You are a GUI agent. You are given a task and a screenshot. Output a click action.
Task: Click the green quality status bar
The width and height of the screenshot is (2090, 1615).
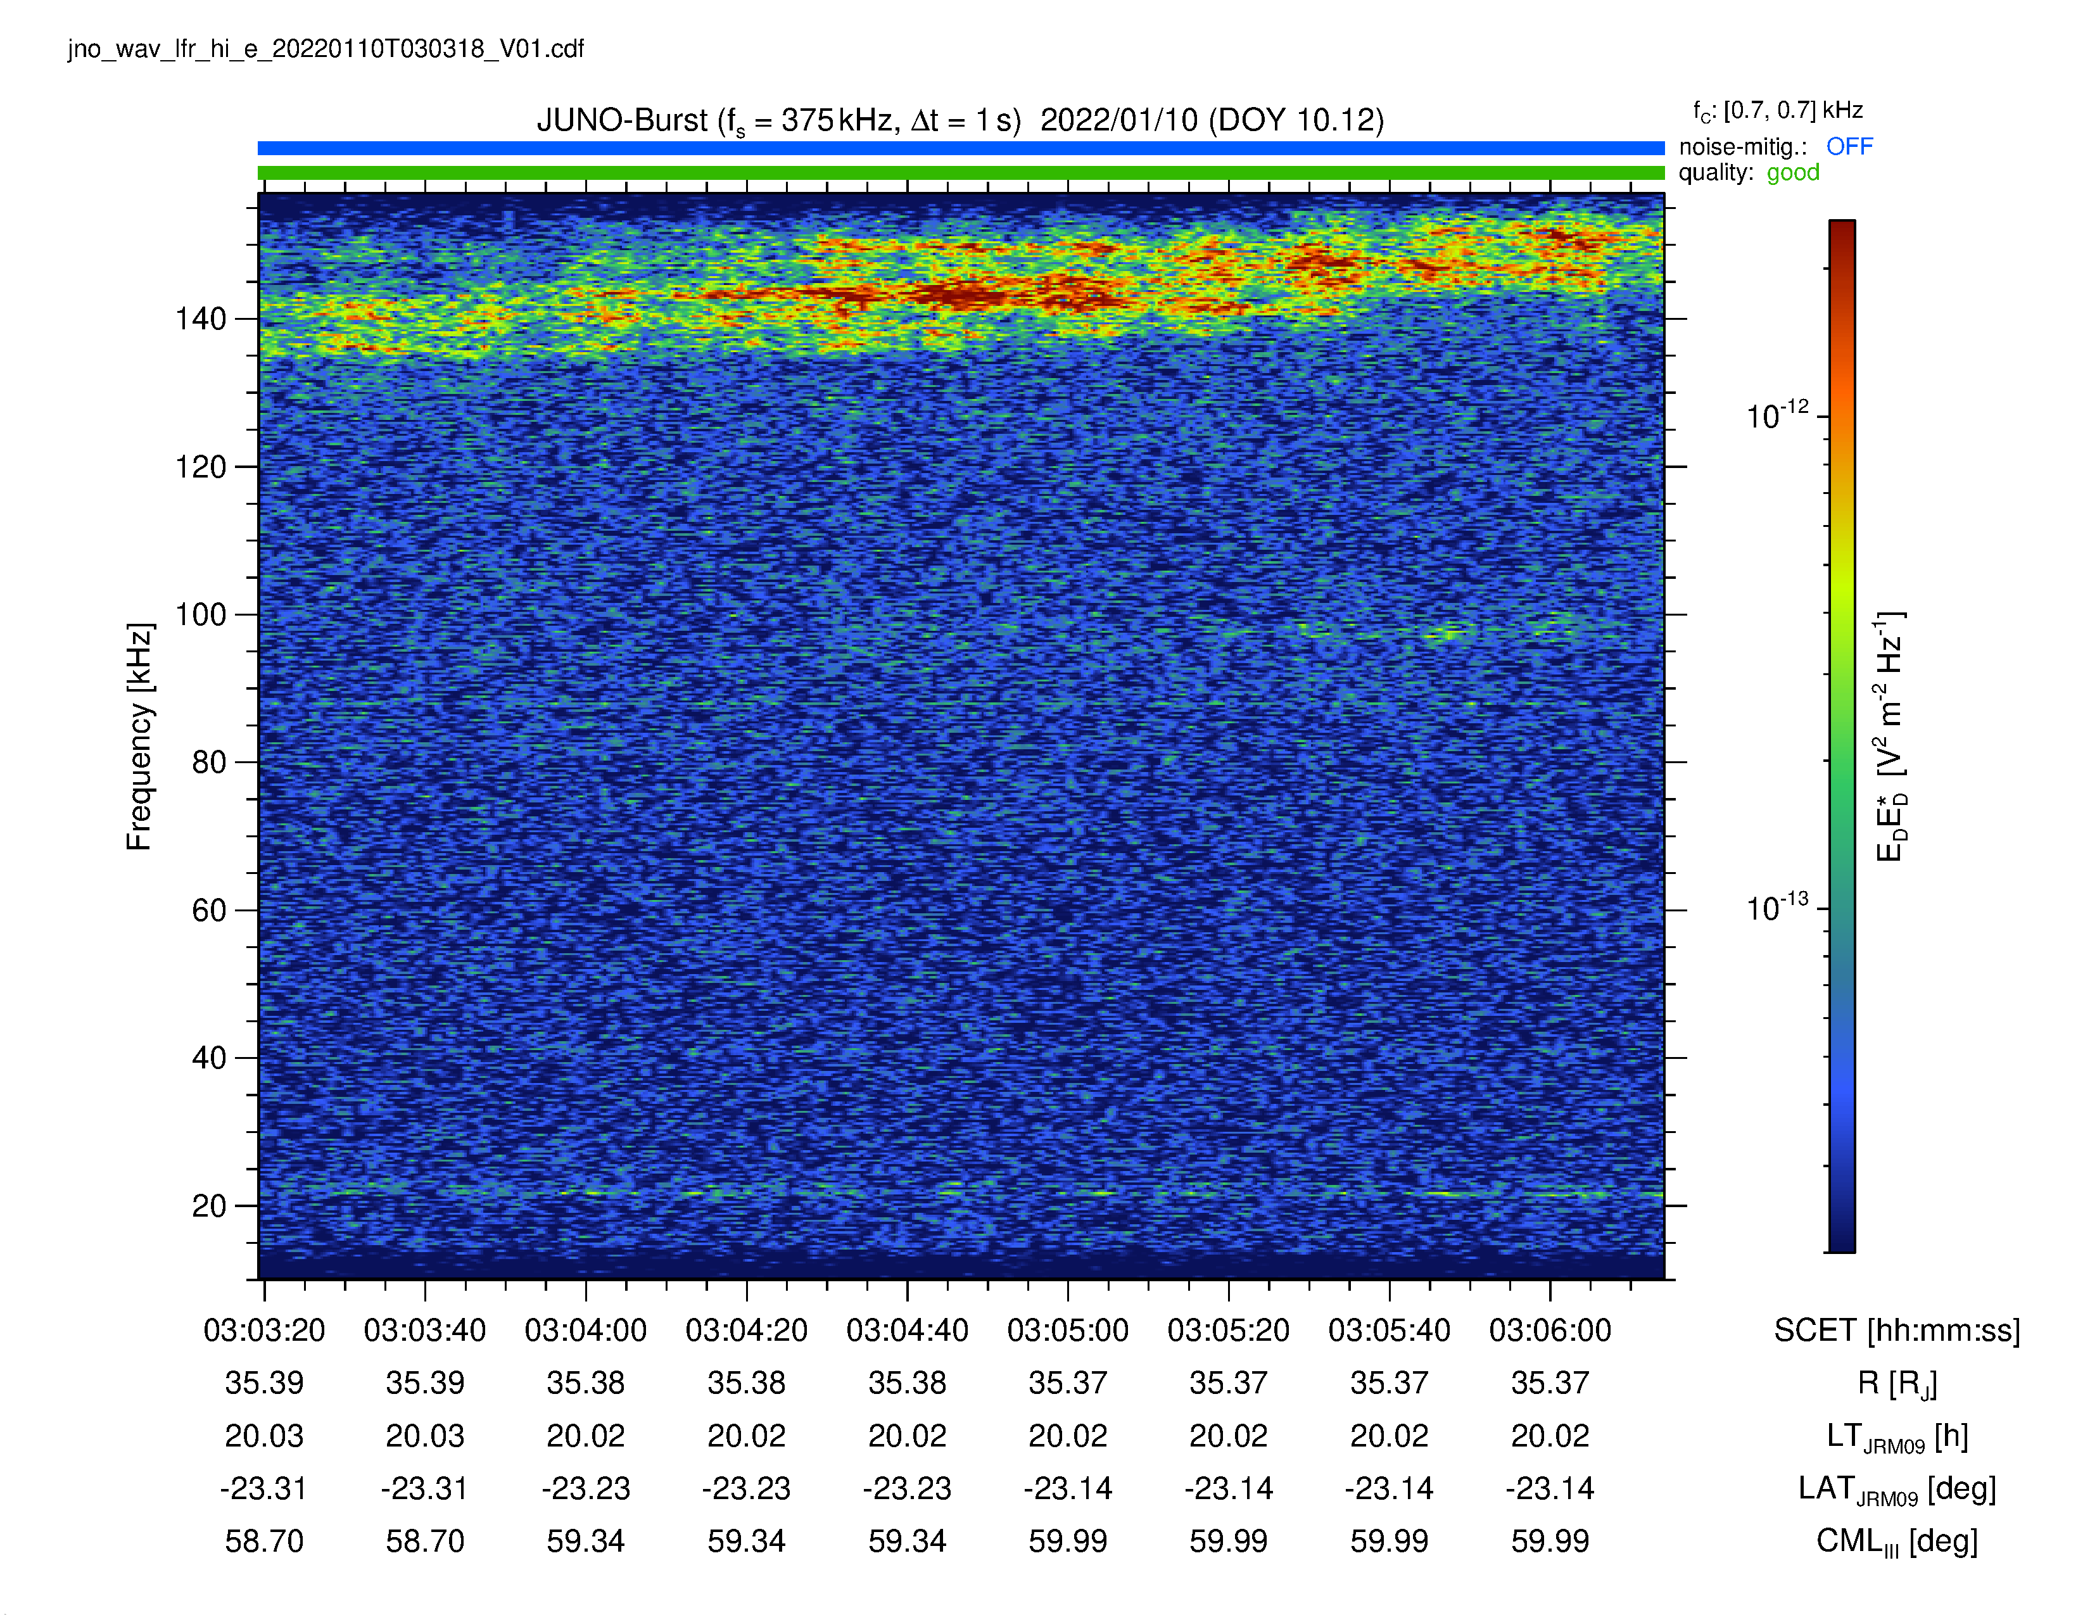point(961,172)
